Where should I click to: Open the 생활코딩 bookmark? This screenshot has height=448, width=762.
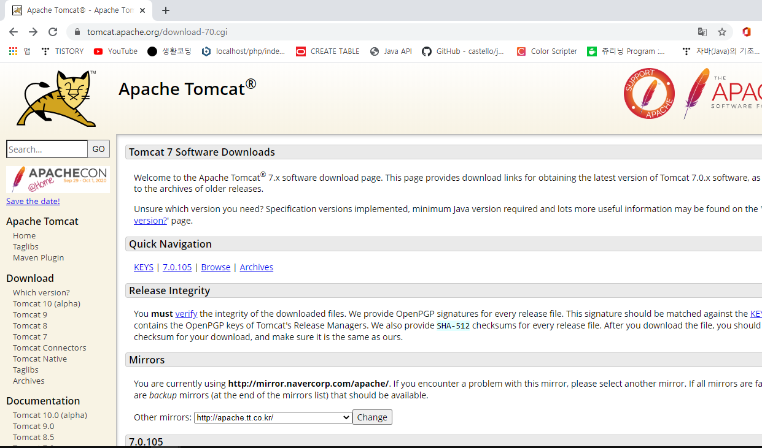point(169,51)
